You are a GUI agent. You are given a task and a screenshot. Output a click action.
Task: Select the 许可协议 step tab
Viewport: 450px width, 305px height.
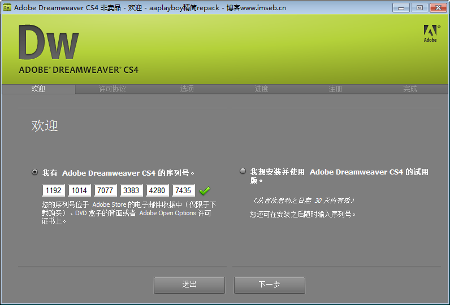click(112, 89)
